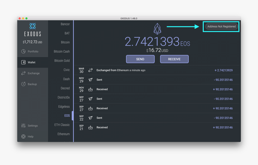
Task: Click Sent label on Nov 29 row
Action: (99, 80)
